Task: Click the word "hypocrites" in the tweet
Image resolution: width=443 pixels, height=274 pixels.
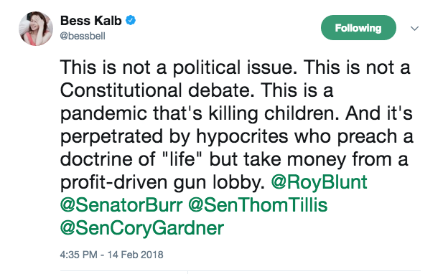Action: pyautogui.click(x=242, y=136)
